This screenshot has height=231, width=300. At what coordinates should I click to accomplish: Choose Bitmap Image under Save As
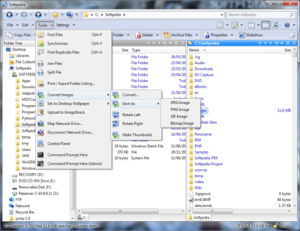coord(181,124)
